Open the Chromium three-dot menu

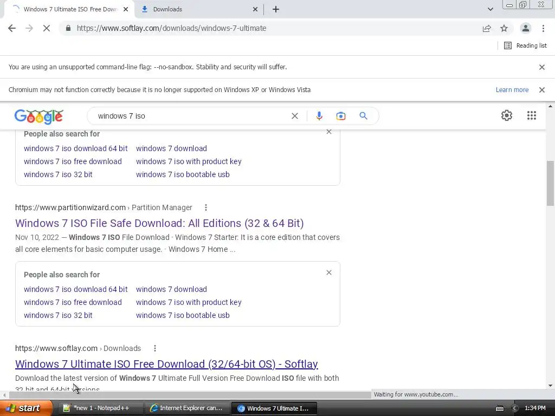point(543,28)
